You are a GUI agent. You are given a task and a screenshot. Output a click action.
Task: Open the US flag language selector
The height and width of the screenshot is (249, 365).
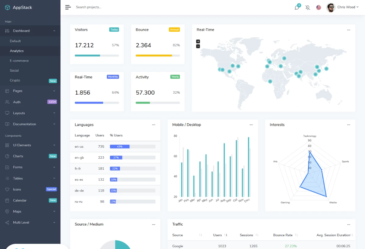[319, 7]
